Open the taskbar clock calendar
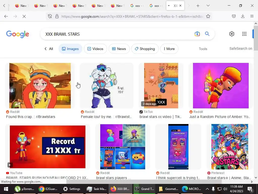Screen dimensions: 258x194 [236, 189]
